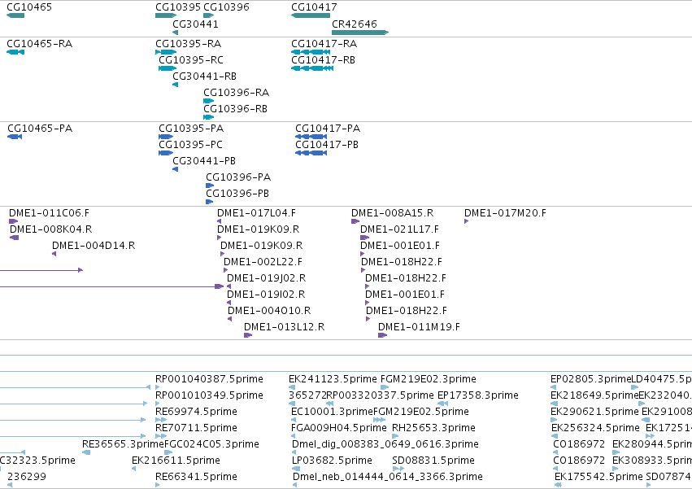Select the RE66341.5prime EST label
Image resolution: width=692 pixels, height=489 pixels.
coord(197,478)
